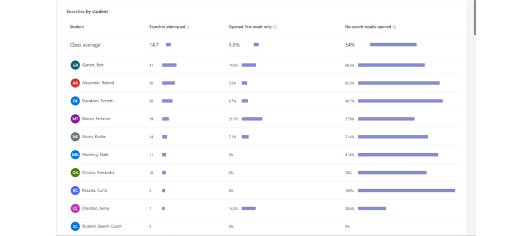The image size is (532, 236).
Task: Open student Christian, Jenny
Action: 96,208
